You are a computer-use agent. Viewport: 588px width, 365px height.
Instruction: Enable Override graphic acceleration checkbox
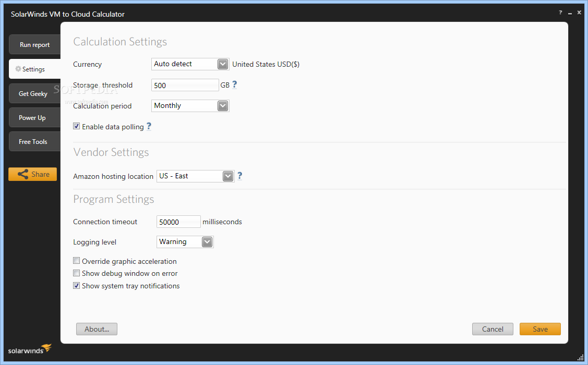77,261
